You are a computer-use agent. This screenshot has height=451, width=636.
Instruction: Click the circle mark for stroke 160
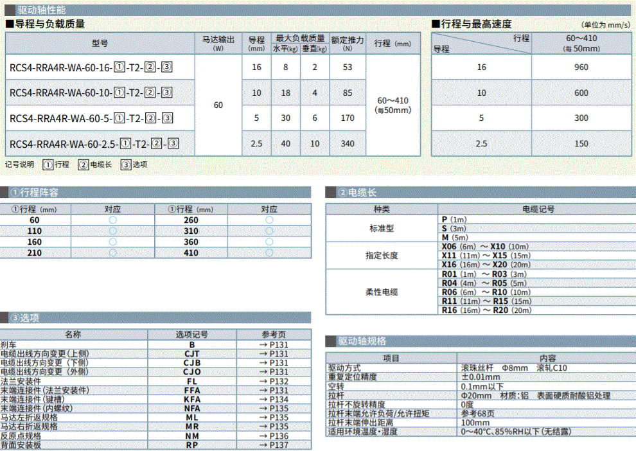tap(113, 242)
